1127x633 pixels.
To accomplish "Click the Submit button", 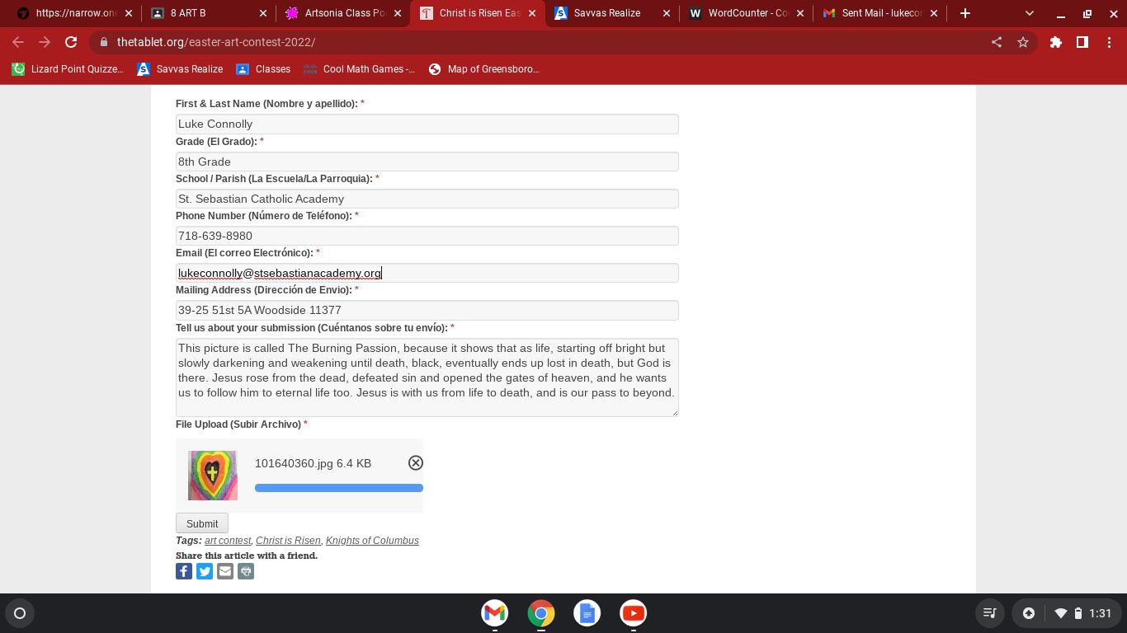I will click(x=202, y=523).
